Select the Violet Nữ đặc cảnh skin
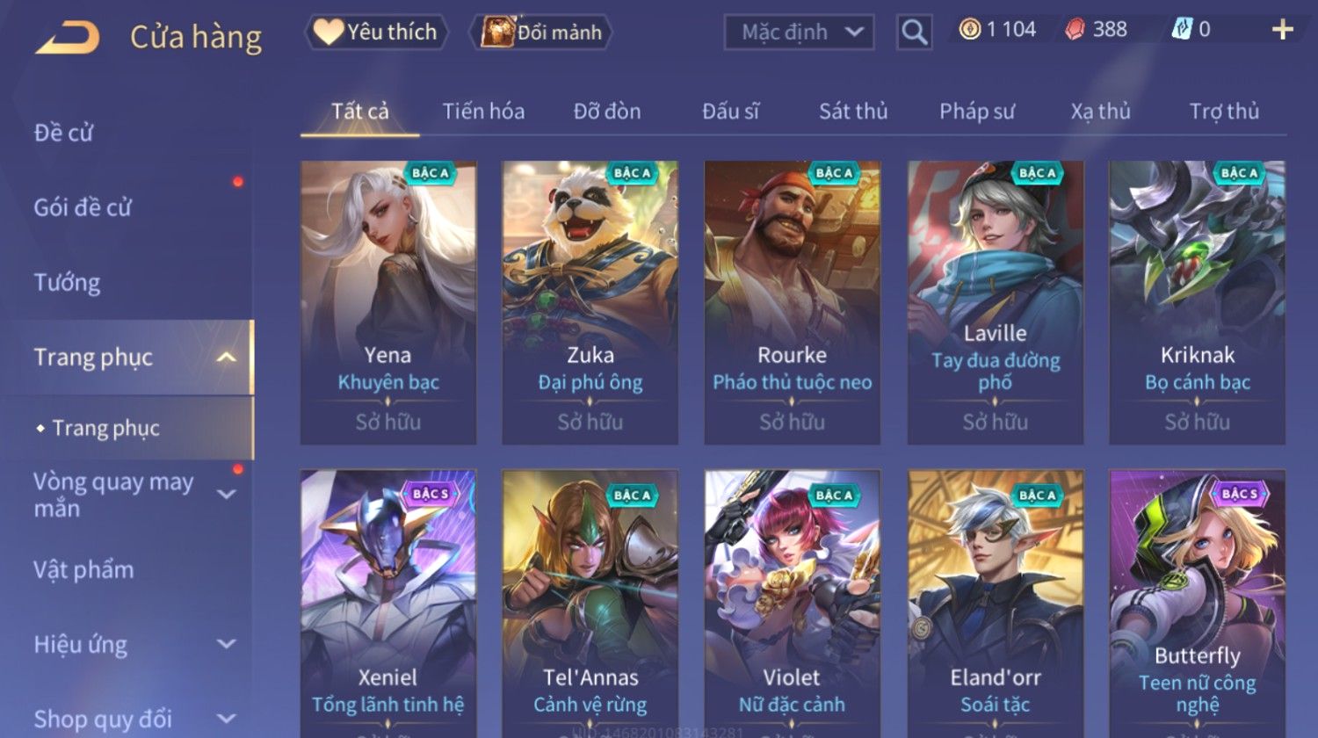 (792, 604)
